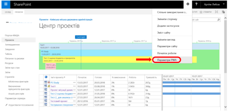The image size is (228, 111).
Task: Open the purple Test1 project link
Action: click(53, 86)
